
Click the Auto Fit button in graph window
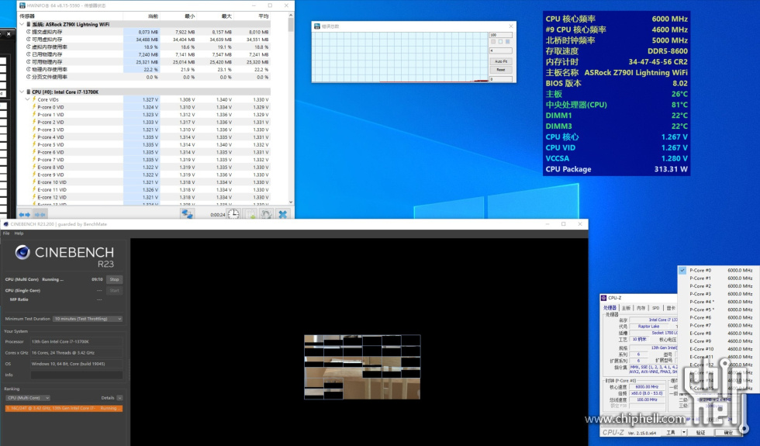click(x=500, y=61)
